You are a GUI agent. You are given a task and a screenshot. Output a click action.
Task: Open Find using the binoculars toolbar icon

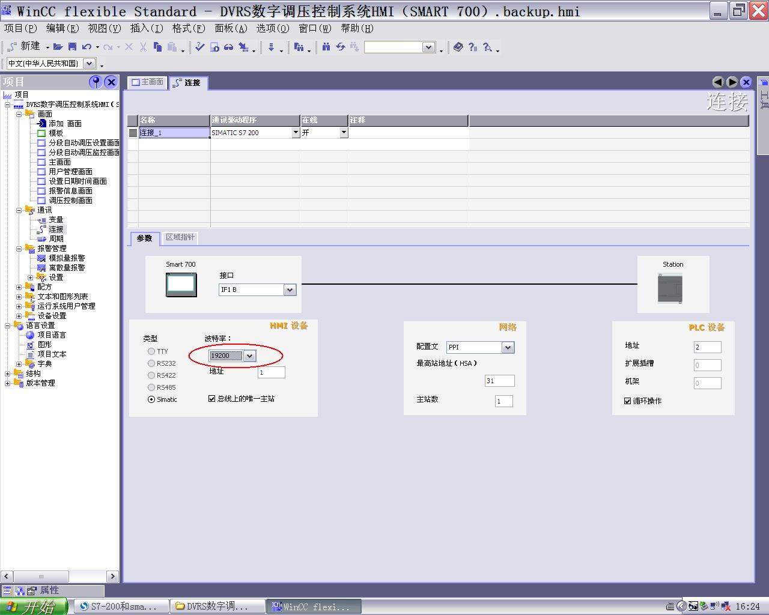326,47
